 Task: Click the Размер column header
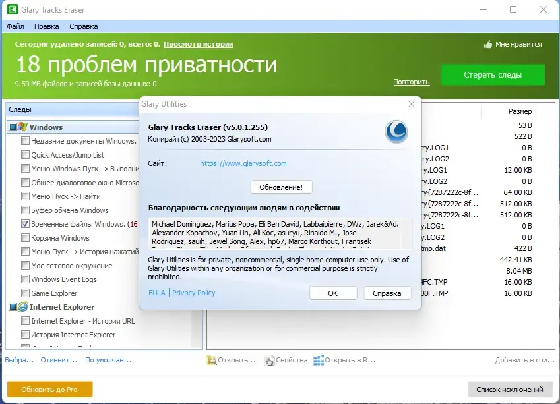[x=520, y=111]
